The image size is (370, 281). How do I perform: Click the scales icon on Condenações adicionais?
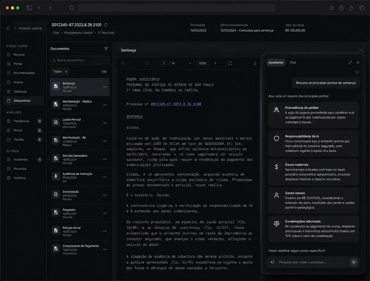[276, 223]
